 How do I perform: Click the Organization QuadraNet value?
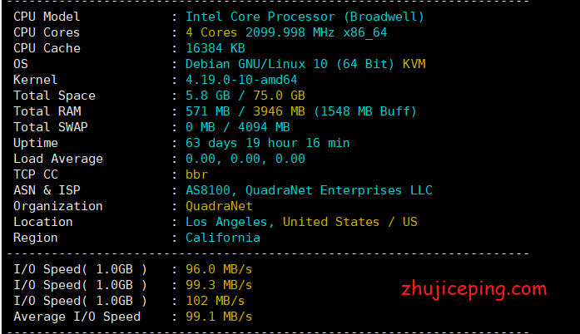point(219,206)
